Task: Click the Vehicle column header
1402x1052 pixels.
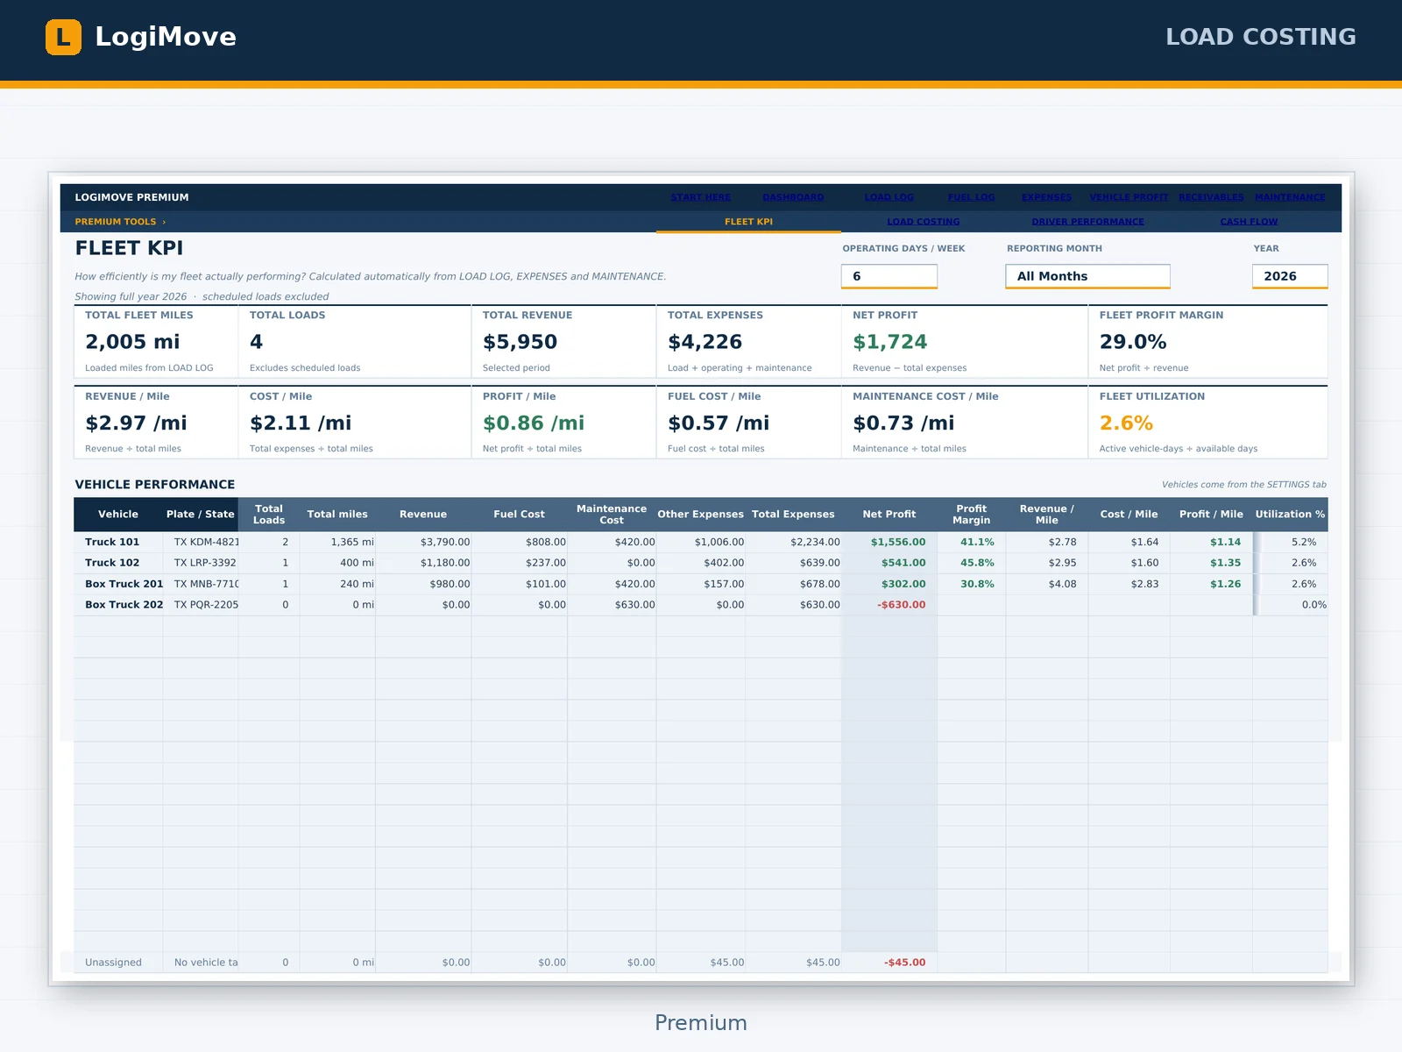Action: point(118,515)
